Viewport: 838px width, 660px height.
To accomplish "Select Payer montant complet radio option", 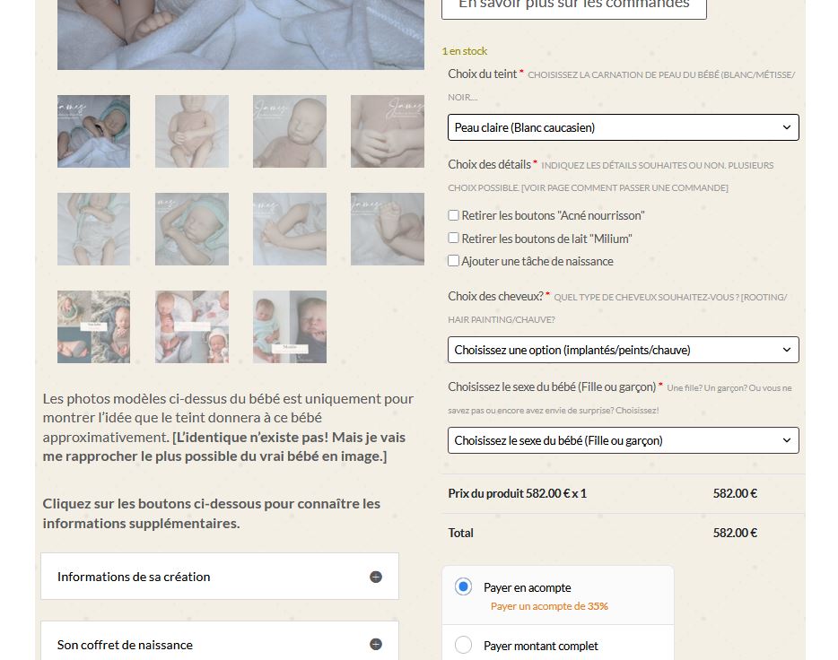I will pyautogui.click(x=463, y=645).
